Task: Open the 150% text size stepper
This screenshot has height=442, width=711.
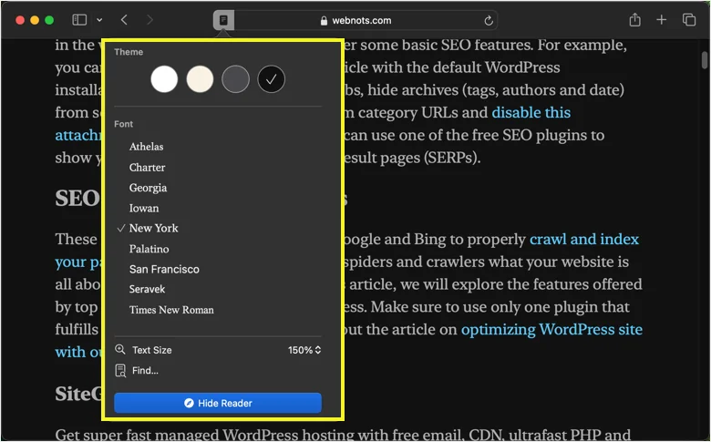Action: coord(304,350)
